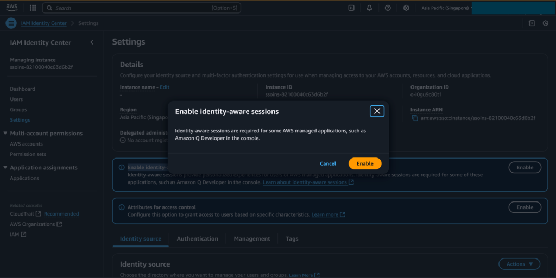Click Enable button for identity-aware sessions banner
556x278 pixels.
click(x=525, y=167)
